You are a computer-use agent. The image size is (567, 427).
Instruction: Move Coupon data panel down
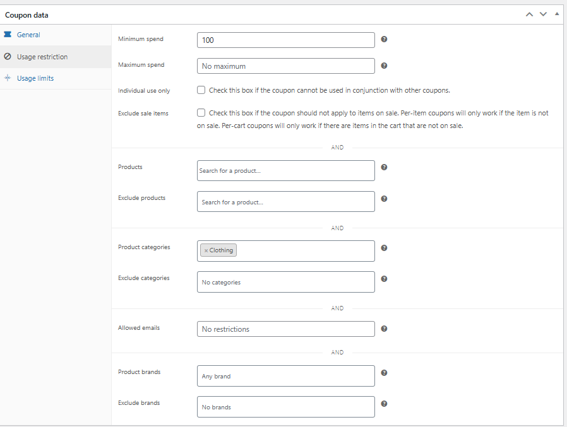pyautogui.click(x=543, y=15)
